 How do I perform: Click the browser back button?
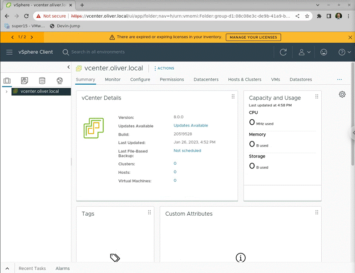7,16
